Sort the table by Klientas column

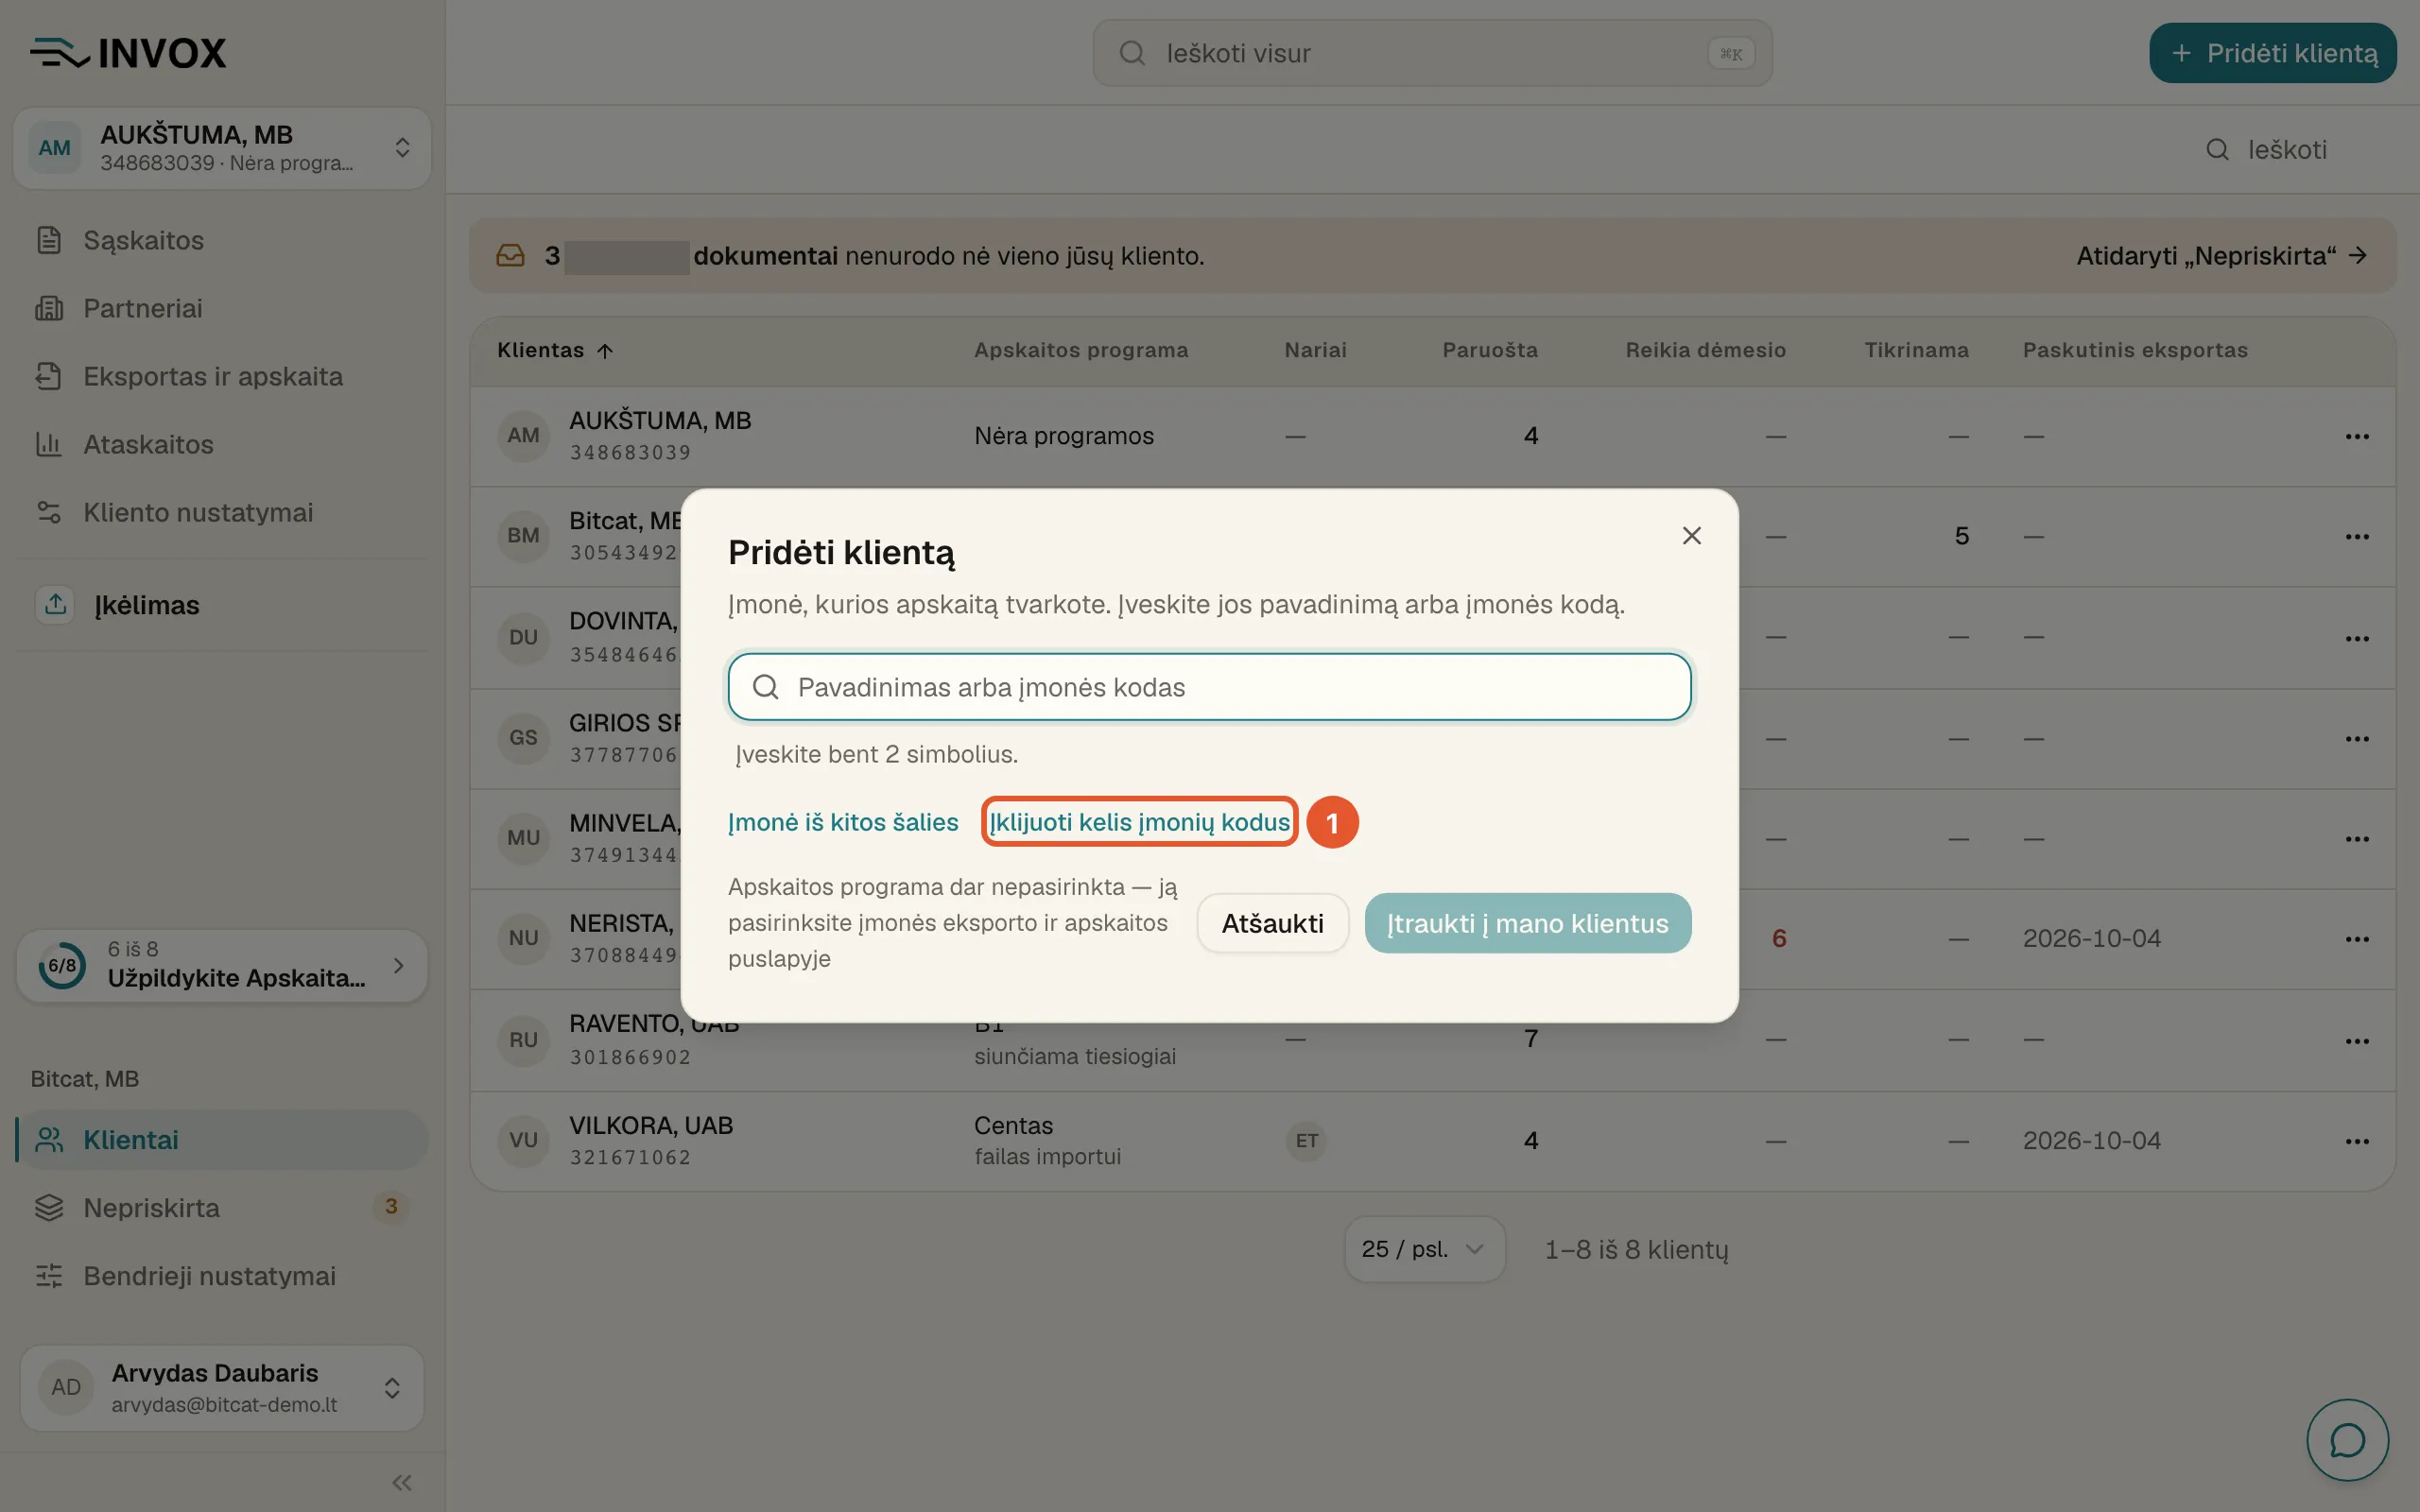tap(555, 350)
